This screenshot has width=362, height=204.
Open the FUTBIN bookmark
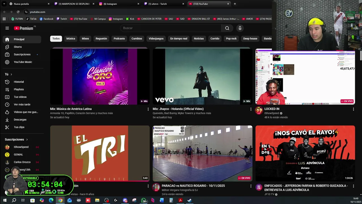(17, 19)
